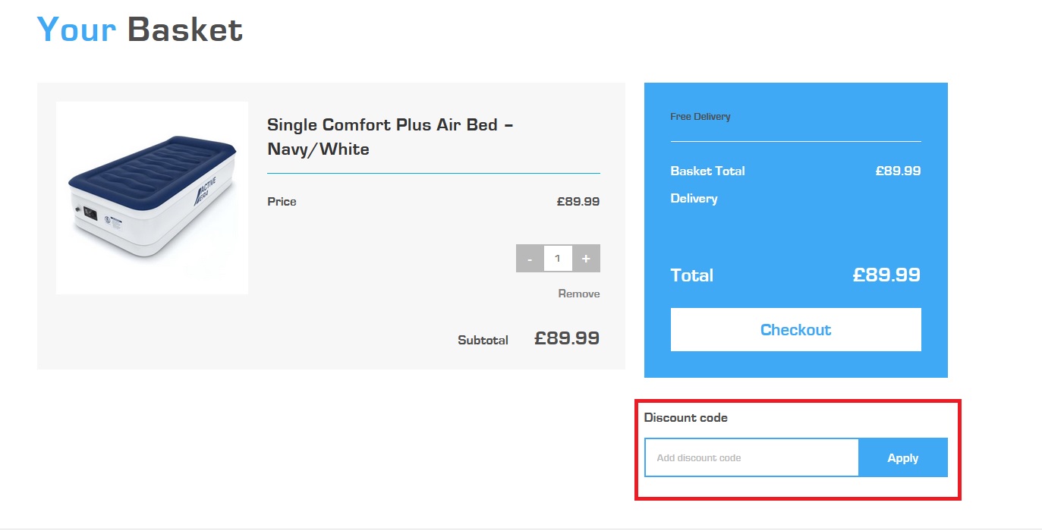Image resolution: width=1042 pixels, height=531 pixels.
Task: Click the Subtotal amount £89.99
Action: (x=567, y=338)
